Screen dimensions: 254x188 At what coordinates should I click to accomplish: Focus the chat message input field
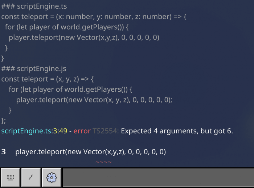click(158, 177)
